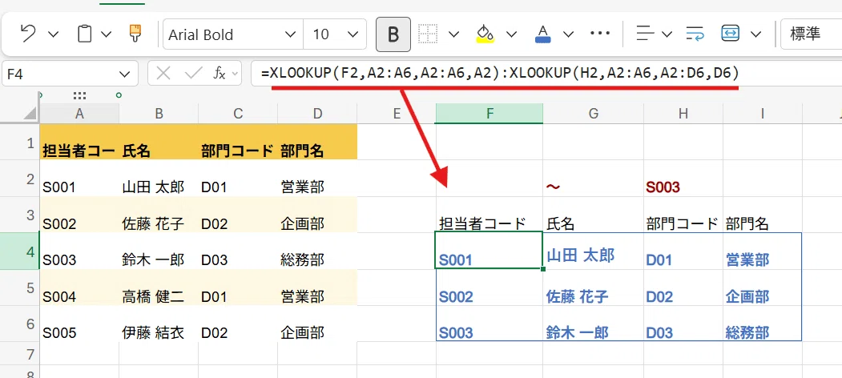
Task: Select column B header
Action: click(159, 113)
